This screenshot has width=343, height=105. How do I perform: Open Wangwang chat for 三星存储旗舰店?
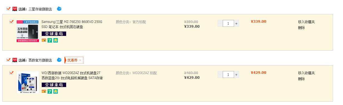coord(59,9)
